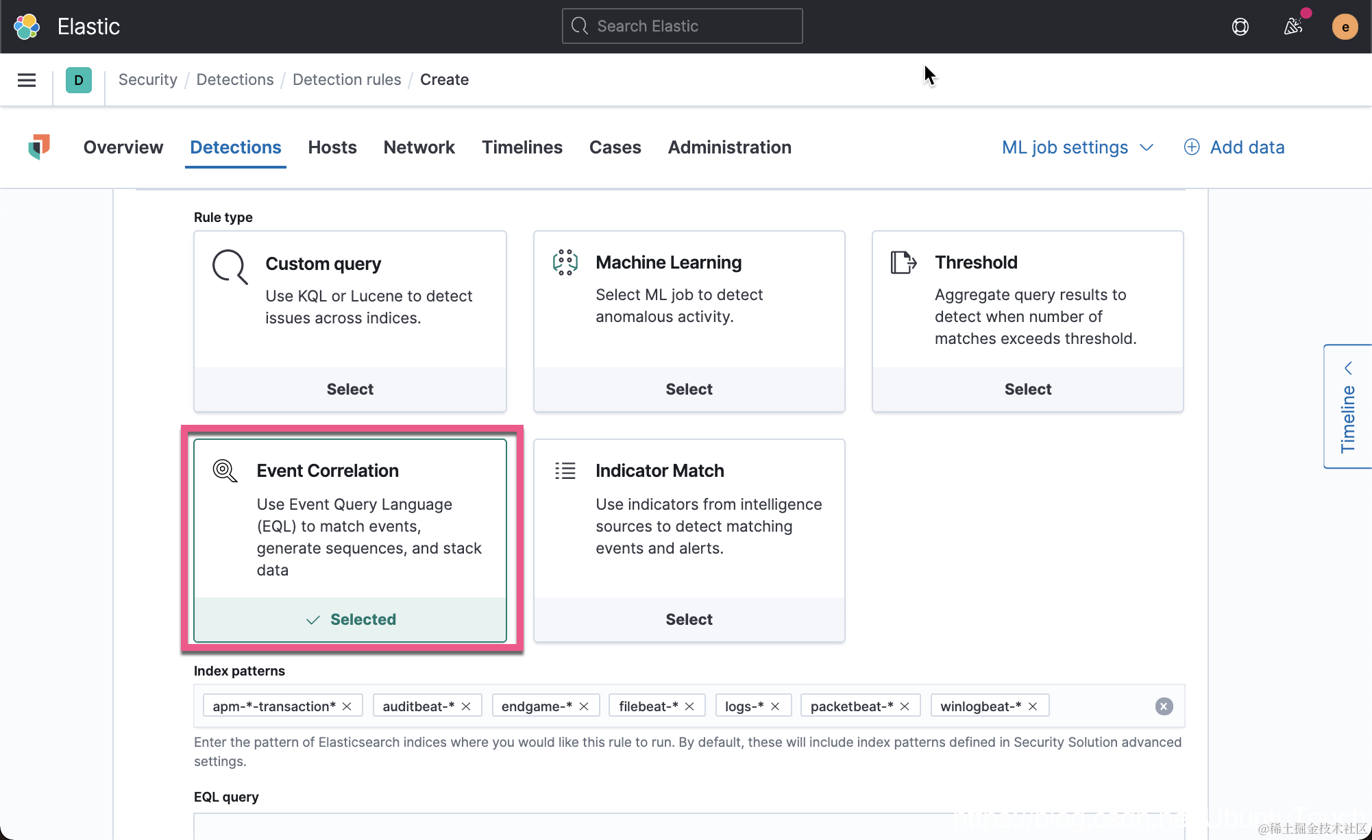Open the newsfeed celebration icon

coord(1293,27)
